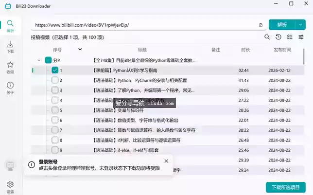
Task: Select row 【语法基础】变量与标识符
Action: tap(168, 110)
